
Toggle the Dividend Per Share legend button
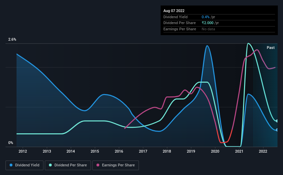(x=68, y=165)
